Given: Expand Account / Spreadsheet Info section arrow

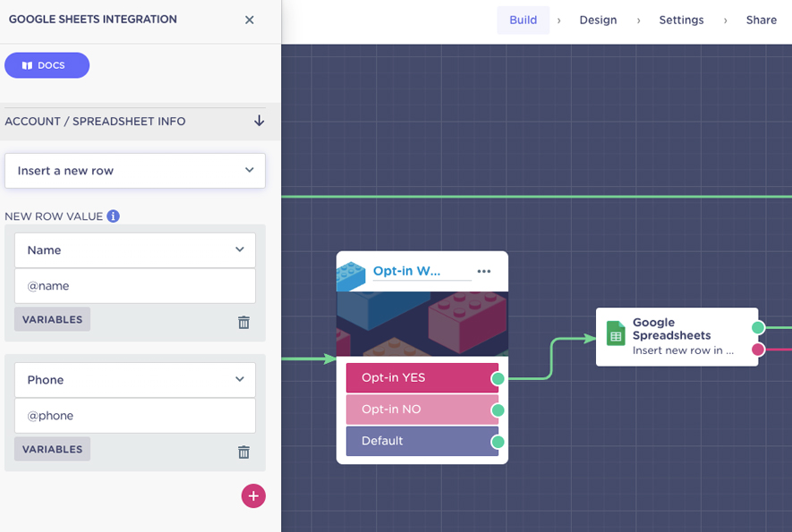Looking at the screenshot, I should (260, 121).
